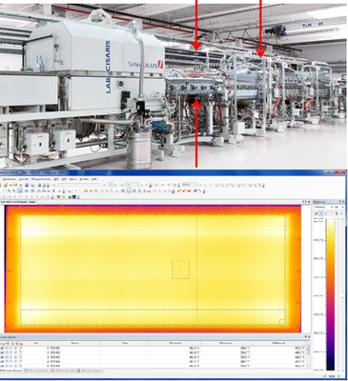Toggle the ROI01 row checkbox
This screenshot has width=348, height=381.
click(x=3, y=349)
